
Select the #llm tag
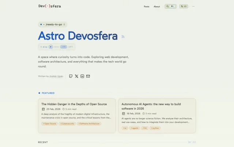(x=145, y=128)
